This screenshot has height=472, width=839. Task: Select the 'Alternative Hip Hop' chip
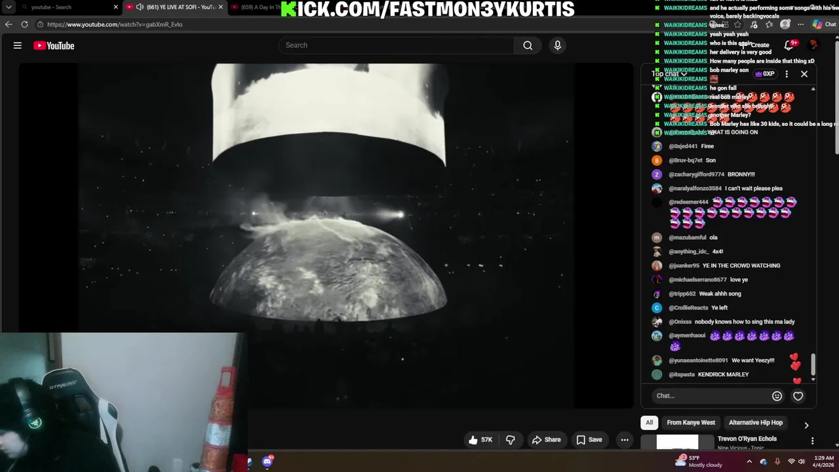pos(756,423)
